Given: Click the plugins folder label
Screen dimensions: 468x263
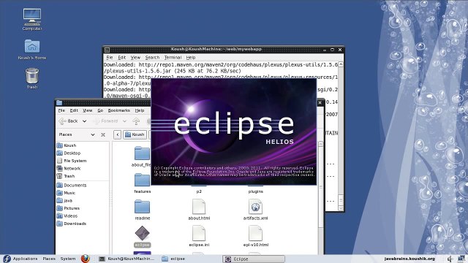Looking at the screenshot, I should tap(255, 191).
